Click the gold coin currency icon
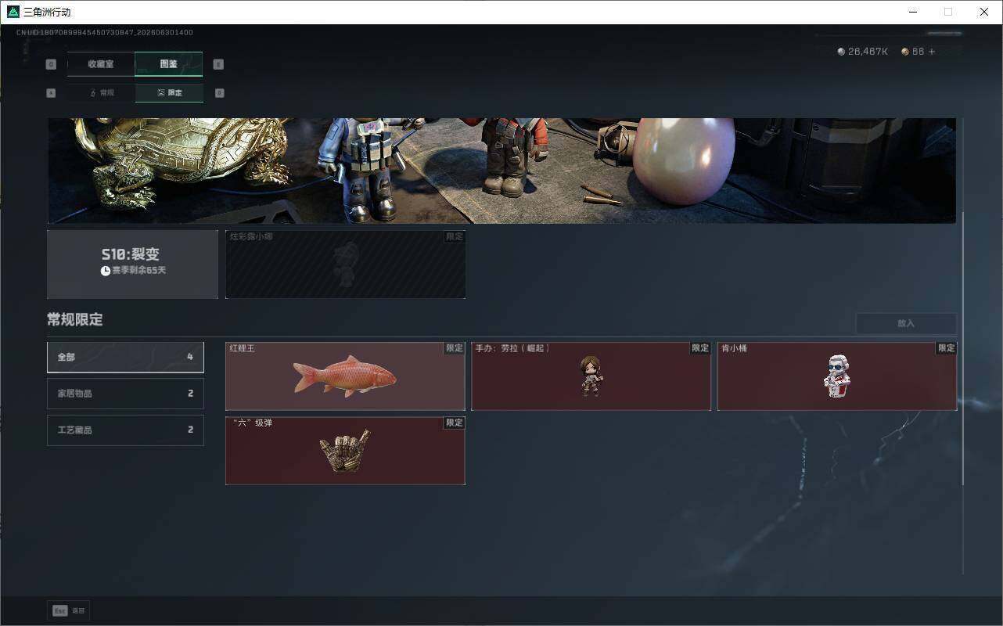 [x=905, y=52]
